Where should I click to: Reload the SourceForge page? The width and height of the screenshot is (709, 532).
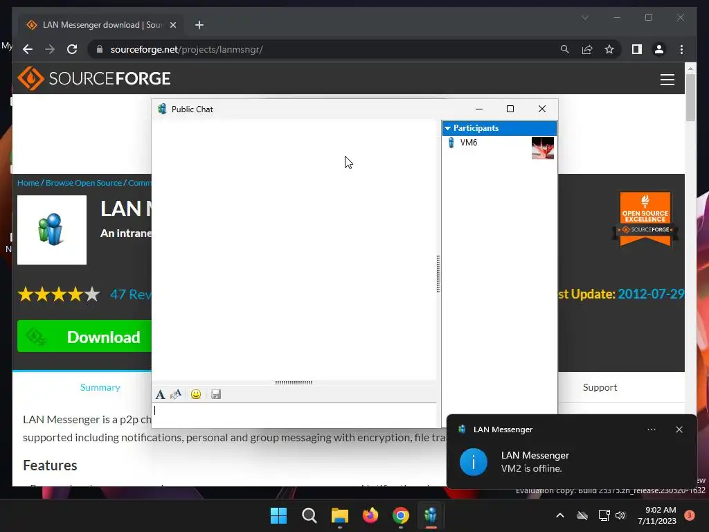(x=72, y=49)
